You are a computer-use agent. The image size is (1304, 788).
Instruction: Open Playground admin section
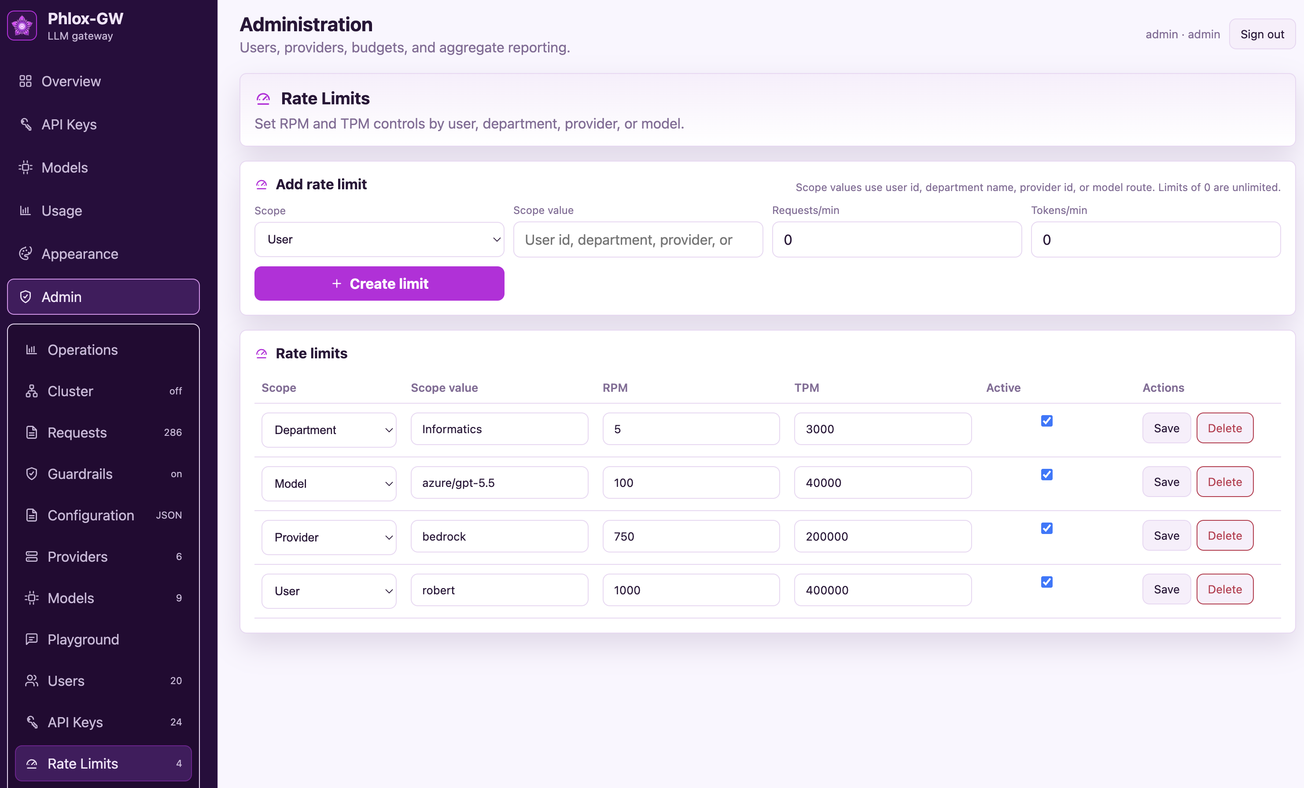tap(103, 639)
